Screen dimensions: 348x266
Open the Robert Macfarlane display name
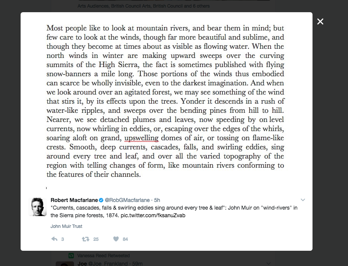(x=74, y=200)
